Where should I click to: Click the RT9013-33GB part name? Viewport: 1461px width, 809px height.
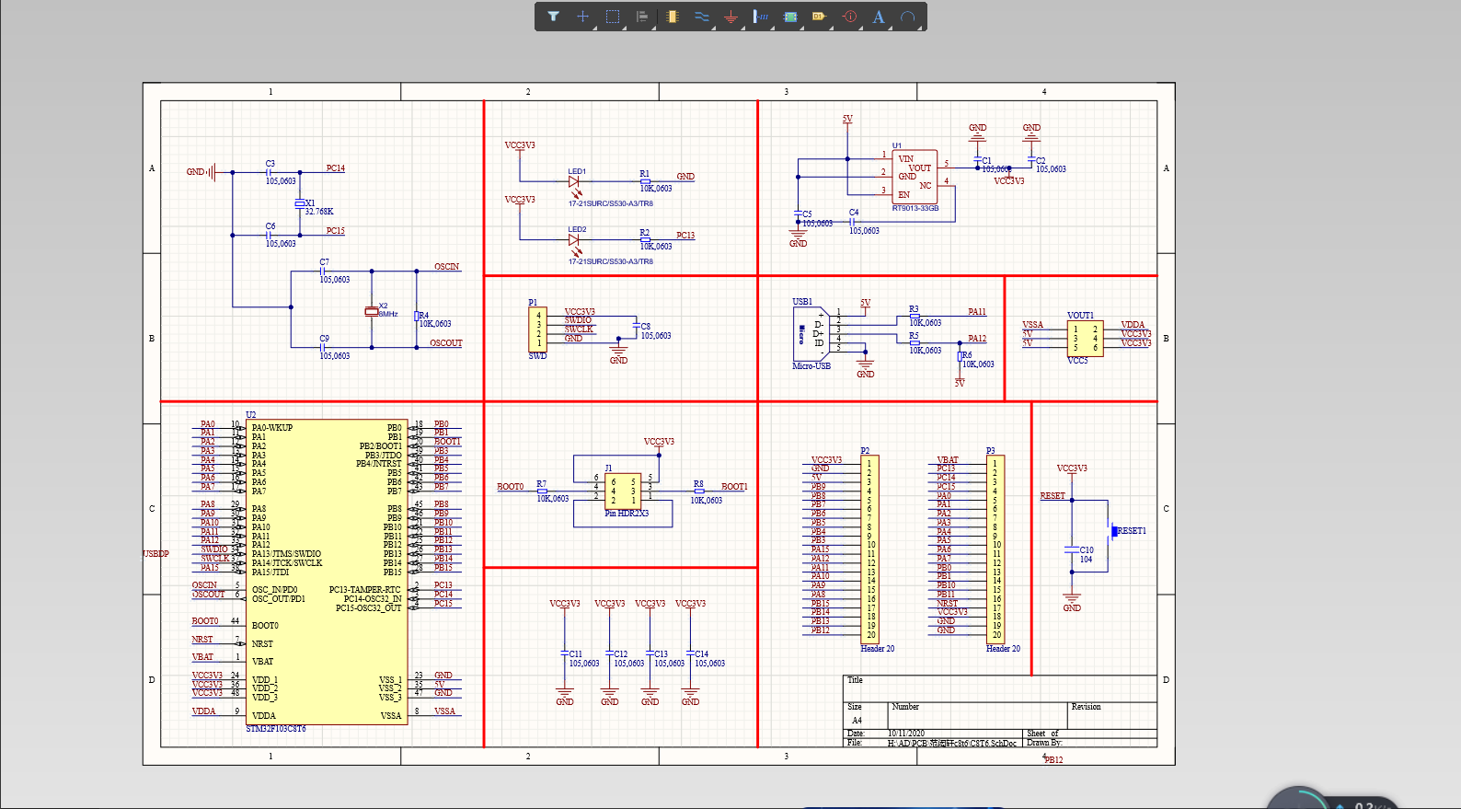coord(915,208)
